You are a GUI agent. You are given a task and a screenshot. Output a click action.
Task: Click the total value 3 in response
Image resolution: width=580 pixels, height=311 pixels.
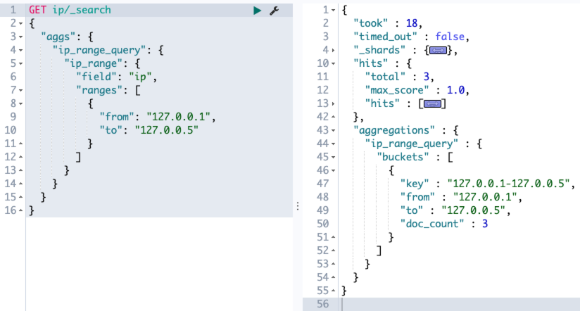426,77
